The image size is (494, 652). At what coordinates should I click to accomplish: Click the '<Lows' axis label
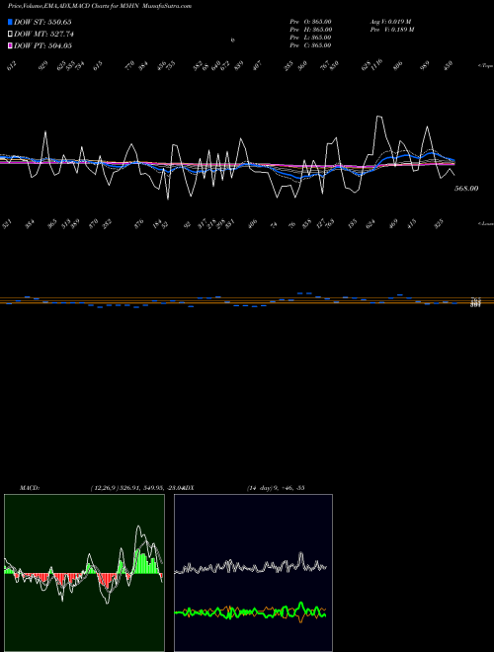coord(485,223)
